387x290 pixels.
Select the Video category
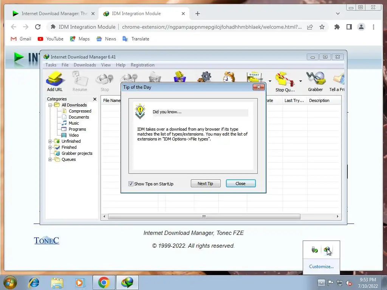(74, 135)
